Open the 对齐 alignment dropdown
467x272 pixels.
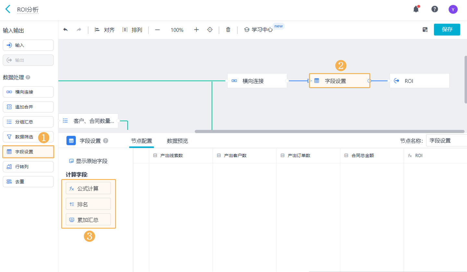105,30
